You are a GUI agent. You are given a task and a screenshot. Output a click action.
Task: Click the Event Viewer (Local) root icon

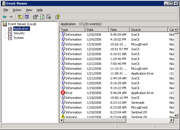point(5,24)
